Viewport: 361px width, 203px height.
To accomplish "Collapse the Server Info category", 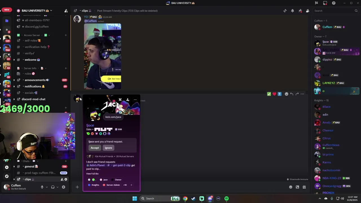I will tap(31, 68).
